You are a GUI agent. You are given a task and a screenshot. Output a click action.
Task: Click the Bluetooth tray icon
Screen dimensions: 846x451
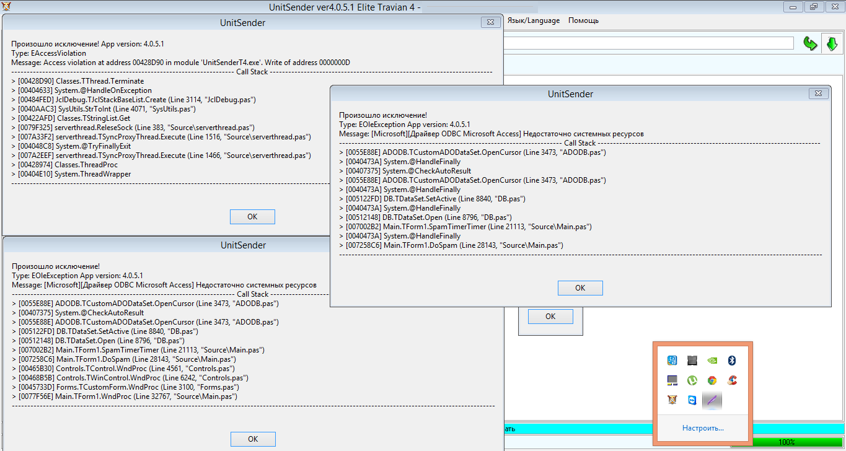[x=731, y=361]
